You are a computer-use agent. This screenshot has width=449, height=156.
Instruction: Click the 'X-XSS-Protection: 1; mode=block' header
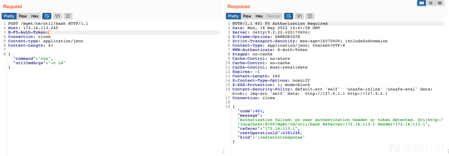(271, 85)
